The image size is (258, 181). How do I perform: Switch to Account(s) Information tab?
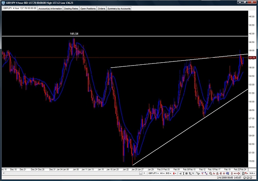coord(50,9)
